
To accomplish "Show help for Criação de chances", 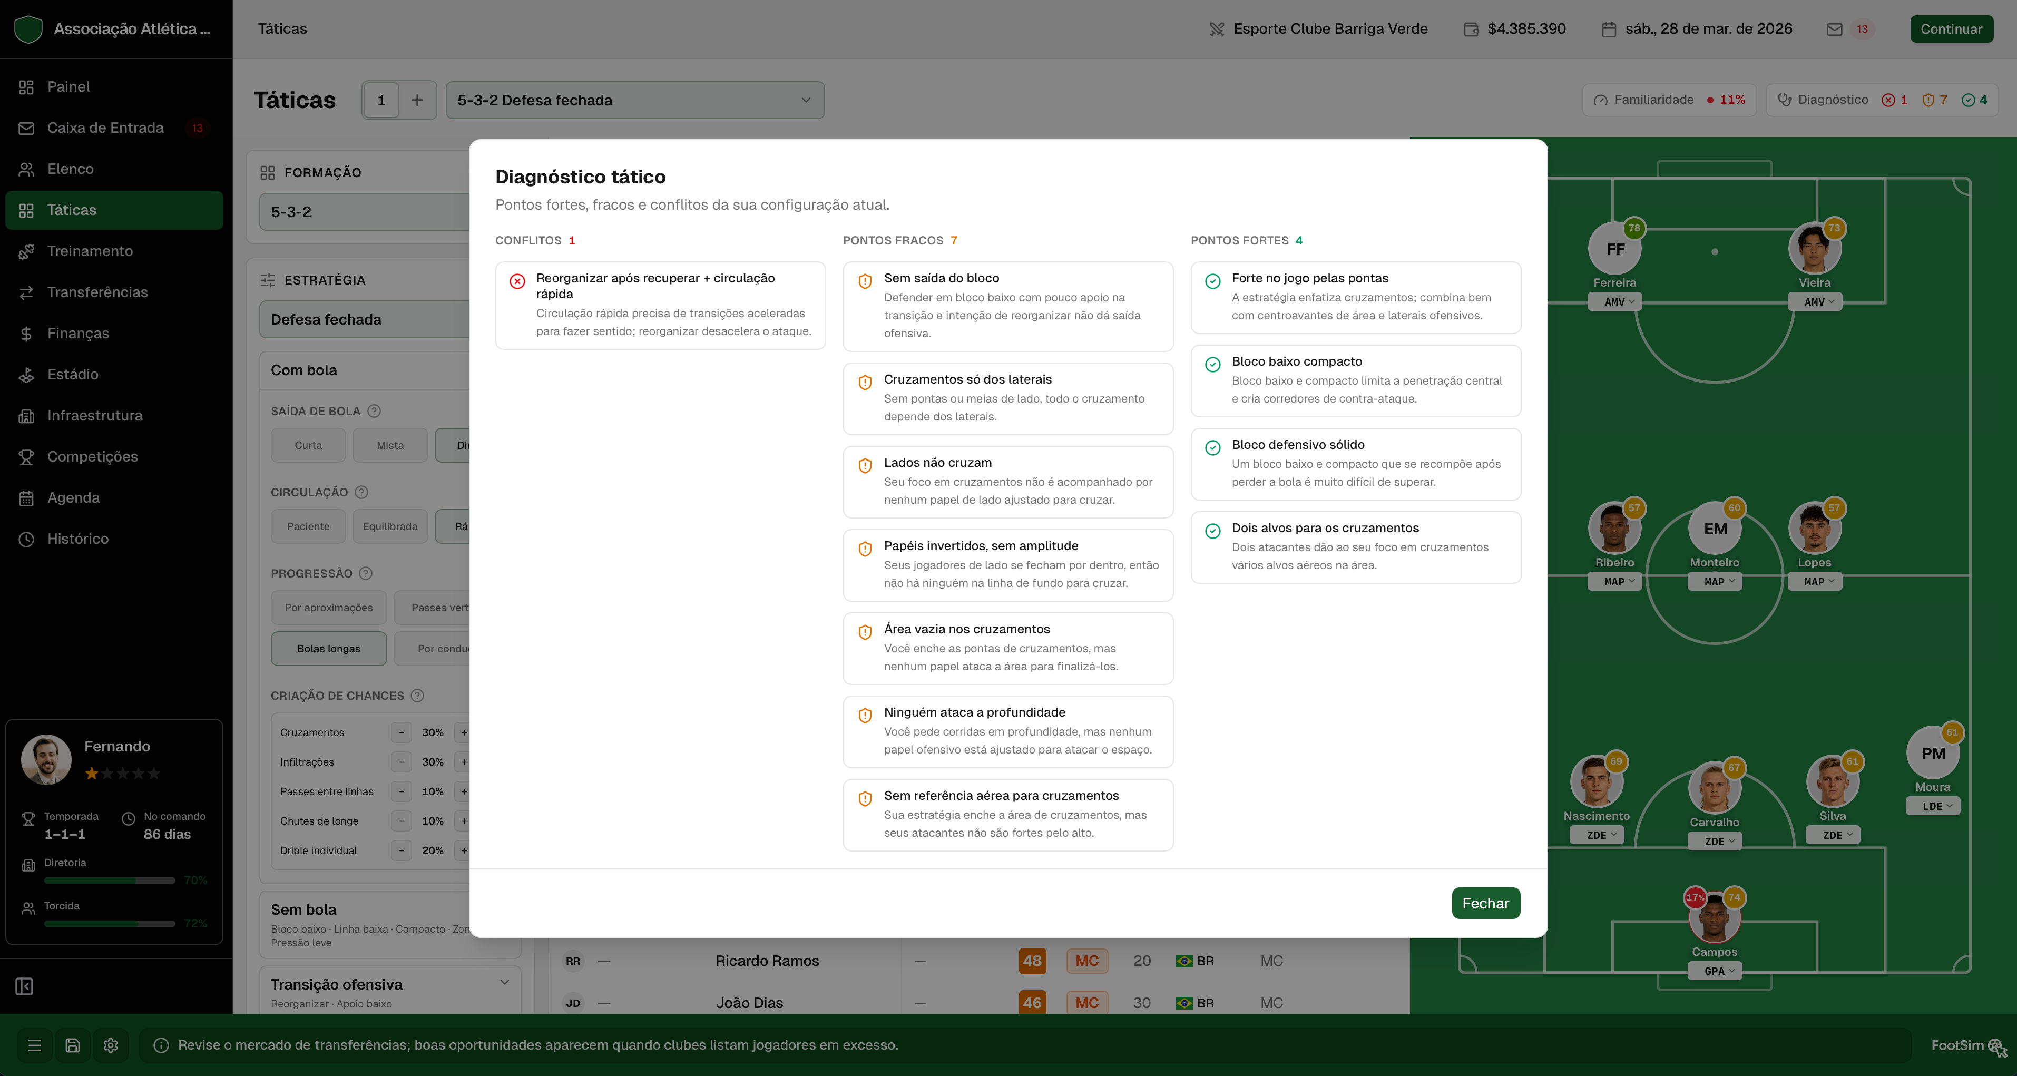I will point(417,696).
